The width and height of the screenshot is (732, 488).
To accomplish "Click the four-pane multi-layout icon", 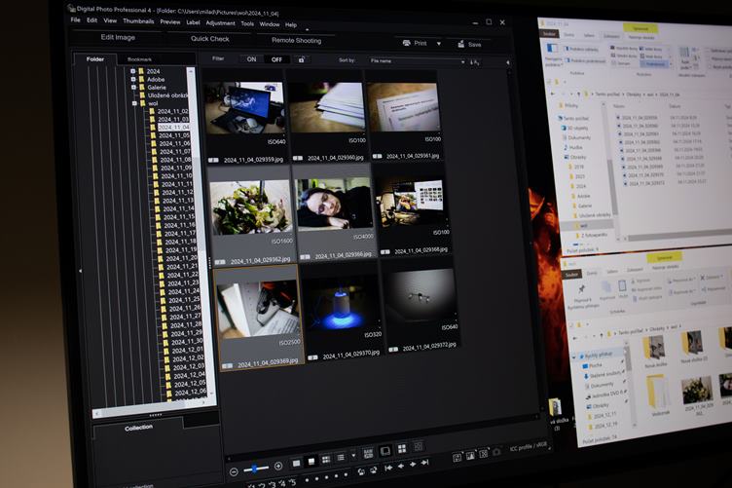I will point(401,449).
